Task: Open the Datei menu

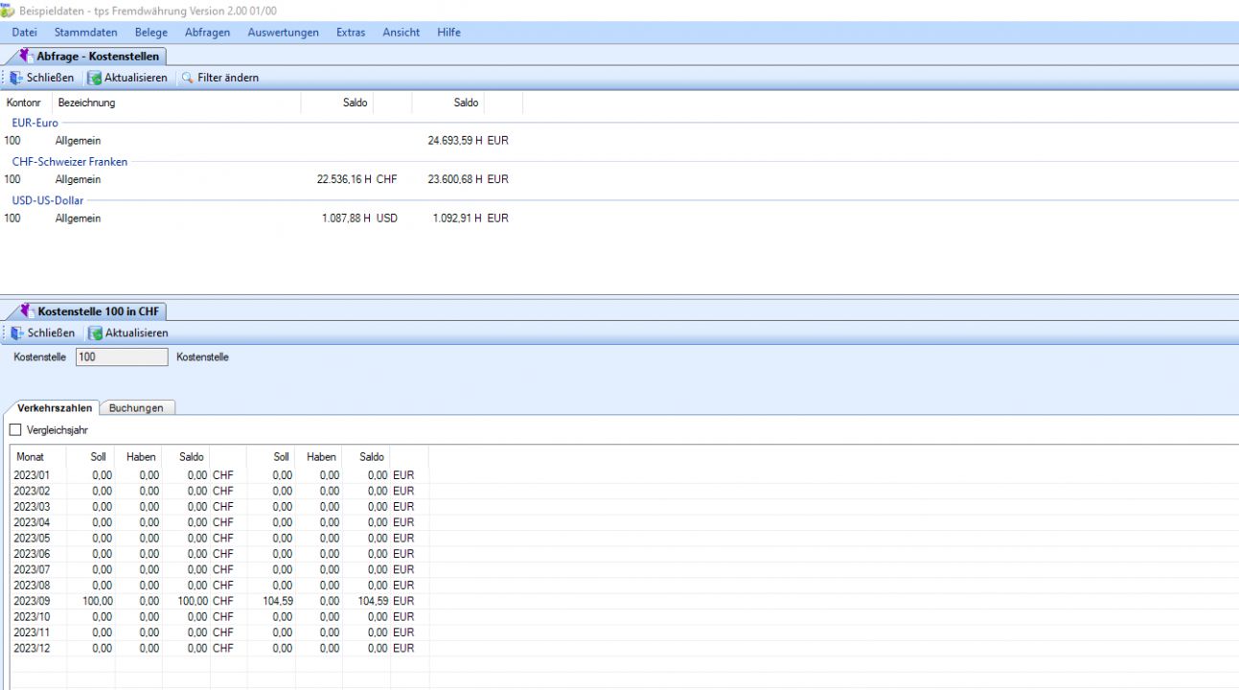Action: 25,33
